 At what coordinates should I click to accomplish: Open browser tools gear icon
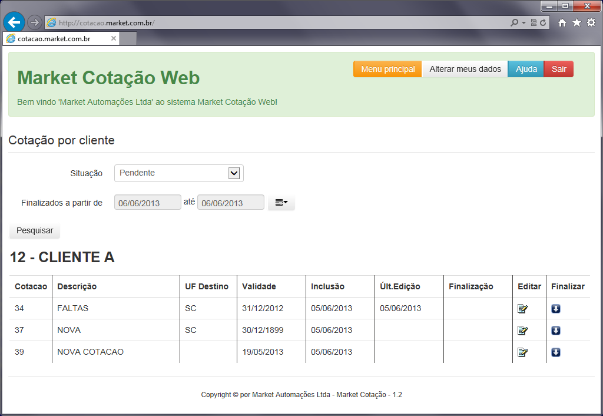(591, 23)
